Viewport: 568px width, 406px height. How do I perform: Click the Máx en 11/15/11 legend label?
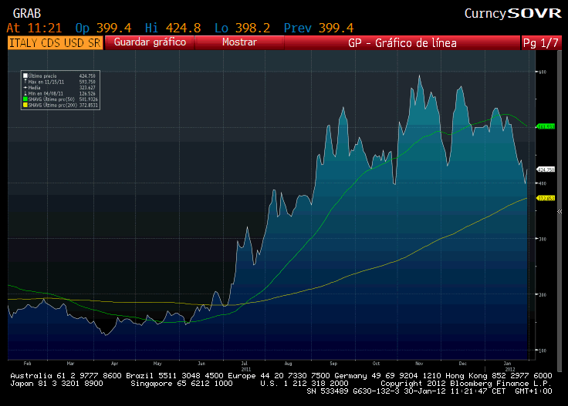(x=46, y=82)
